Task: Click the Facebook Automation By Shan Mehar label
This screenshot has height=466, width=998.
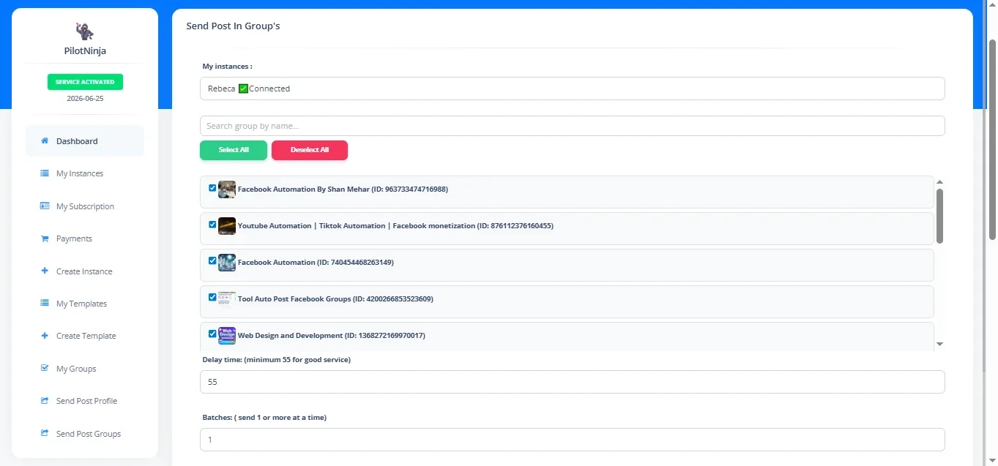Action: [x=343, y=189]
